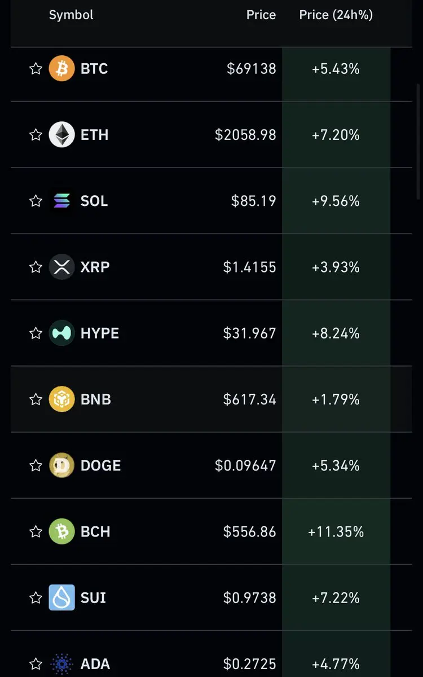Click the Bitcoin coin icon
423x677 pixels.
point(61,69)
